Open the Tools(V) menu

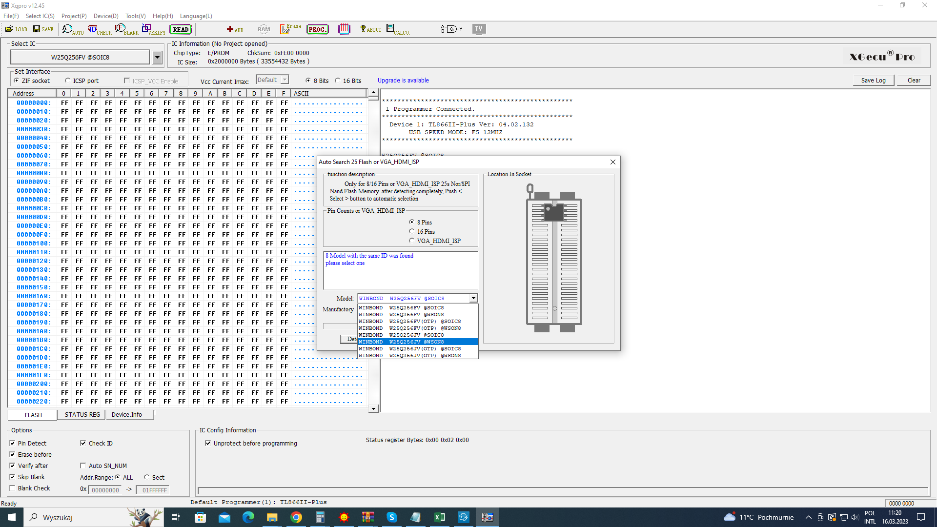135,16
